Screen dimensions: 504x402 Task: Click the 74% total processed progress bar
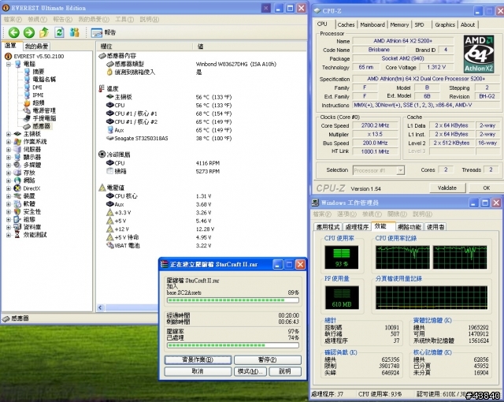point(233,345)
